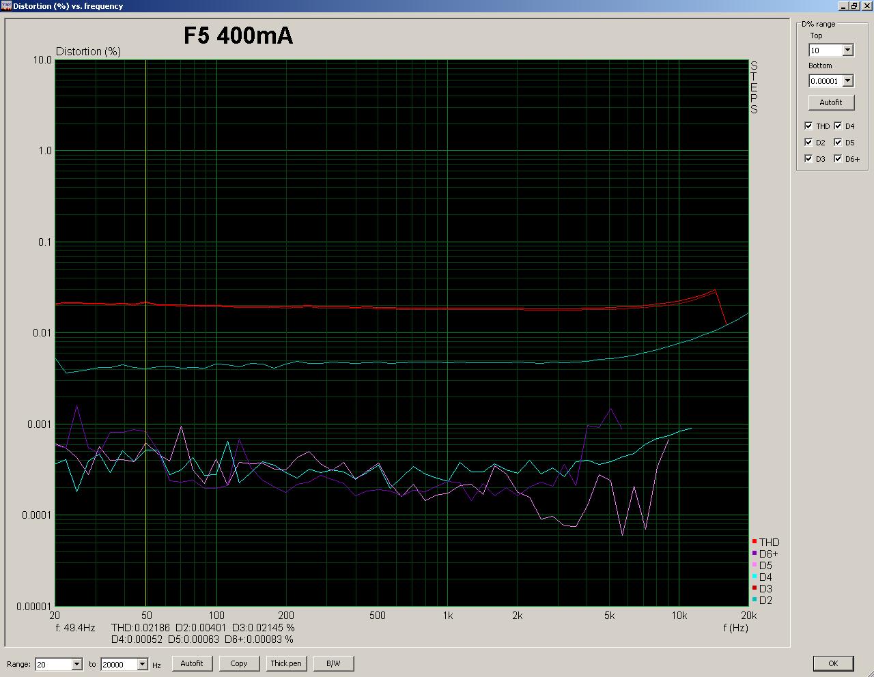Click the f (Hz) axis label

[736, 627]
